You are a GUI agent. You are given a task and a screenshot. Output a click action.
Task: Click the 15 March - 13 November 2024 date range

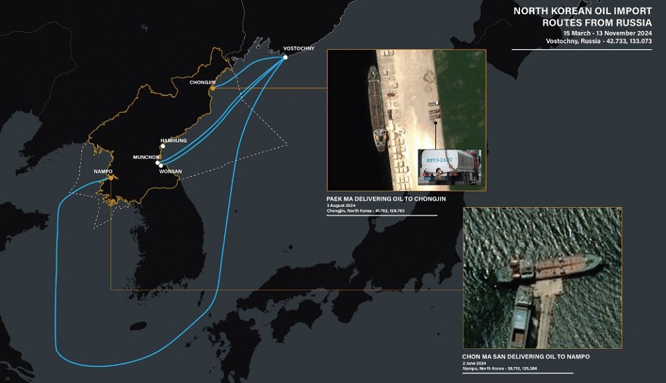pyautogui.click(x=607, y=33)
